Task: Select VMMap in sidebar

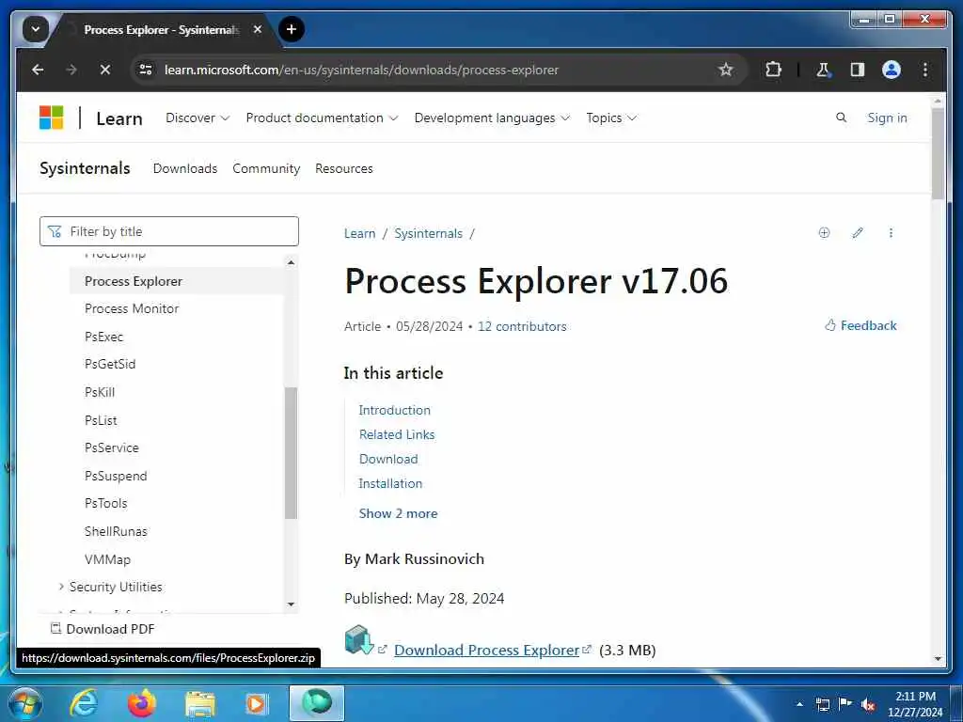Action: [107, 560]
